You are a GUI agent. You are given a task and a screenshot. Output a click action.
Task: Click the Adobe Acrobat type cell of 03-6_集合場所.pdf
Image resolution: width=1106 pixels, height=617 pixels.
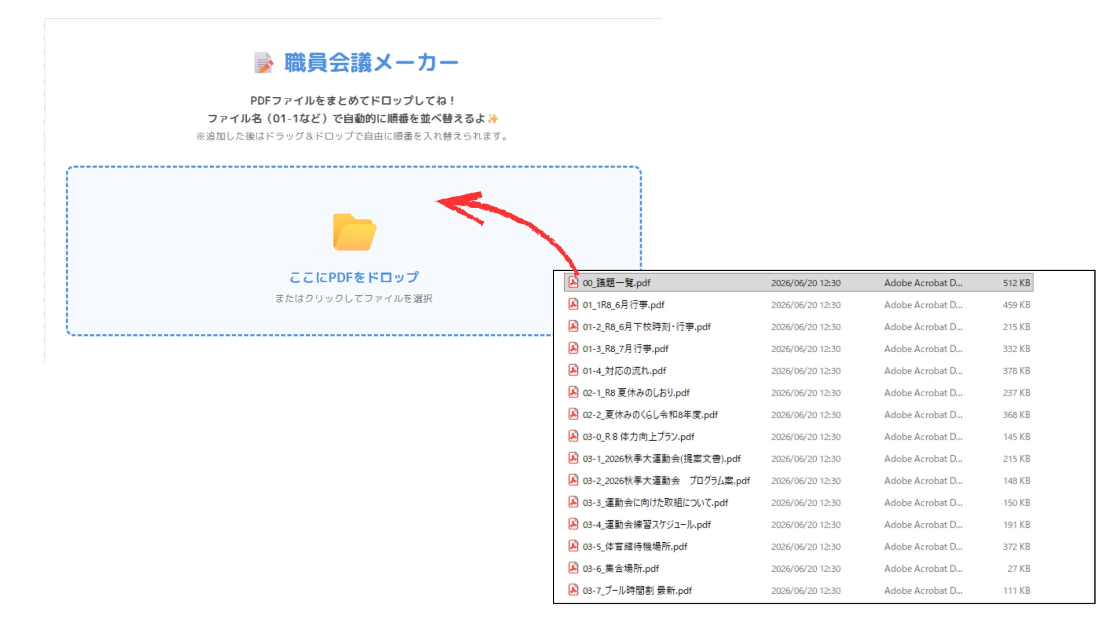(x=923, y=569)
